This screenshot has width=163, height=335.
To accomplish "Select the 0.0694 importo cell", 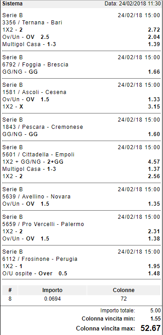I will pyautogui.click(x=52, y=299).
